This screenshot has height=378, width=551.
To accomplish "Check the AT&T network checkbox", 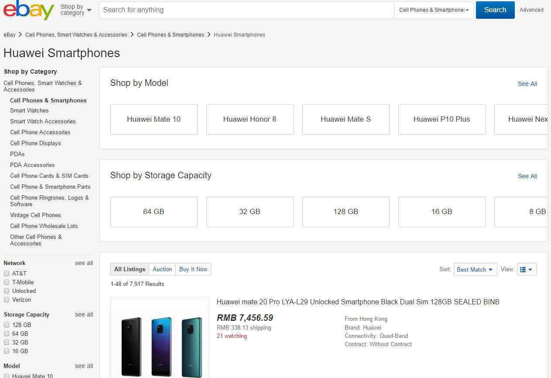I will pyautogui.click(x=7, y=273).
